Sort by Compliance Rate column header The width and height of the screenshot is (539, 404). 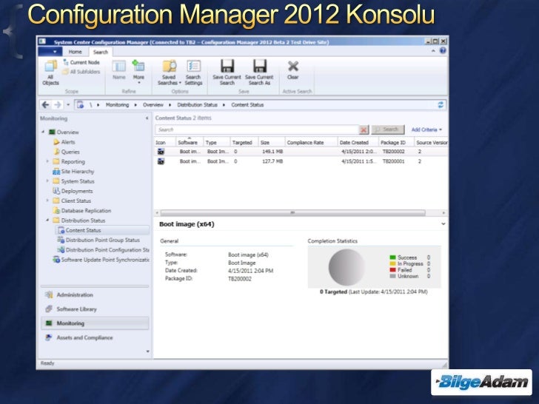[311, 142]
